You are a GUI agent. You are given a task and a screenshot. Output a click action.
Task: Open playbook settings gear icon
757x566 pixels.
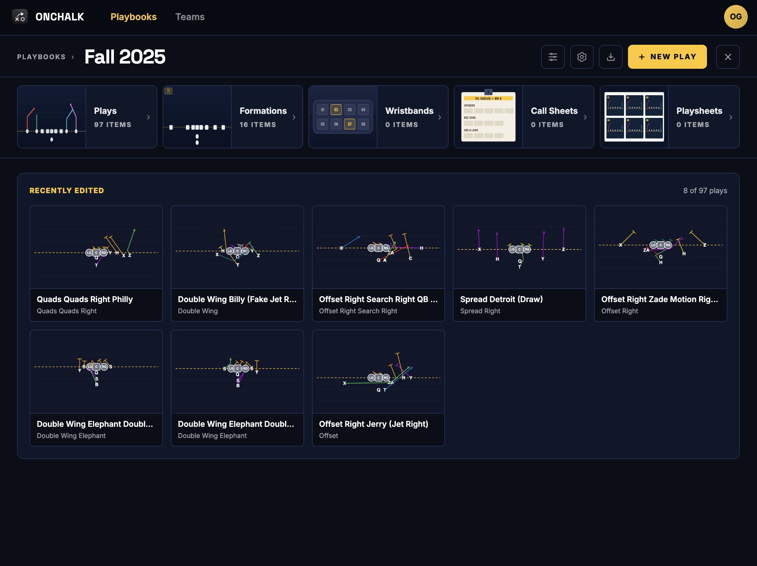pyautogui.click(x=582, y=57)
